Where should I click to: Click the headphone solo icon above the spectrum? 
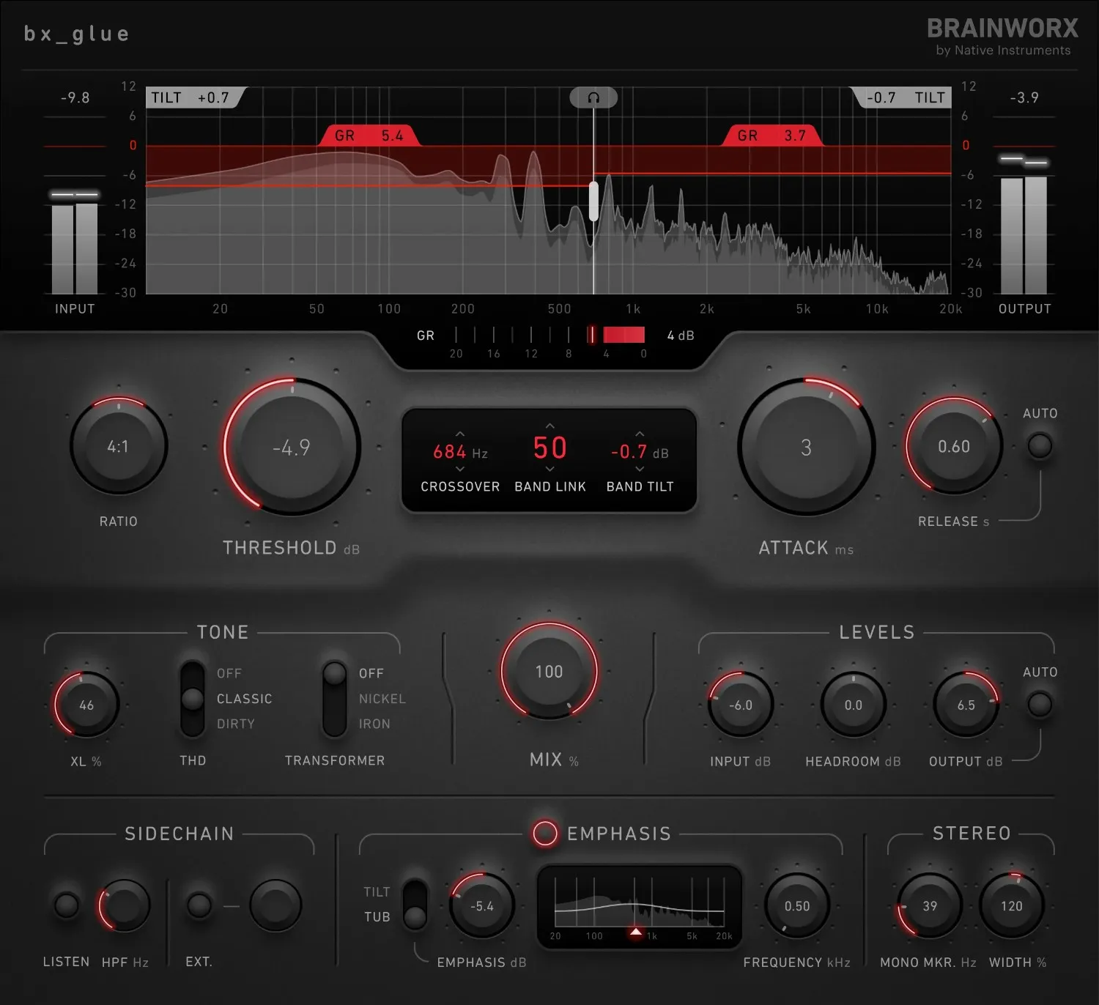pyautogui.click(x=593, y=97)
